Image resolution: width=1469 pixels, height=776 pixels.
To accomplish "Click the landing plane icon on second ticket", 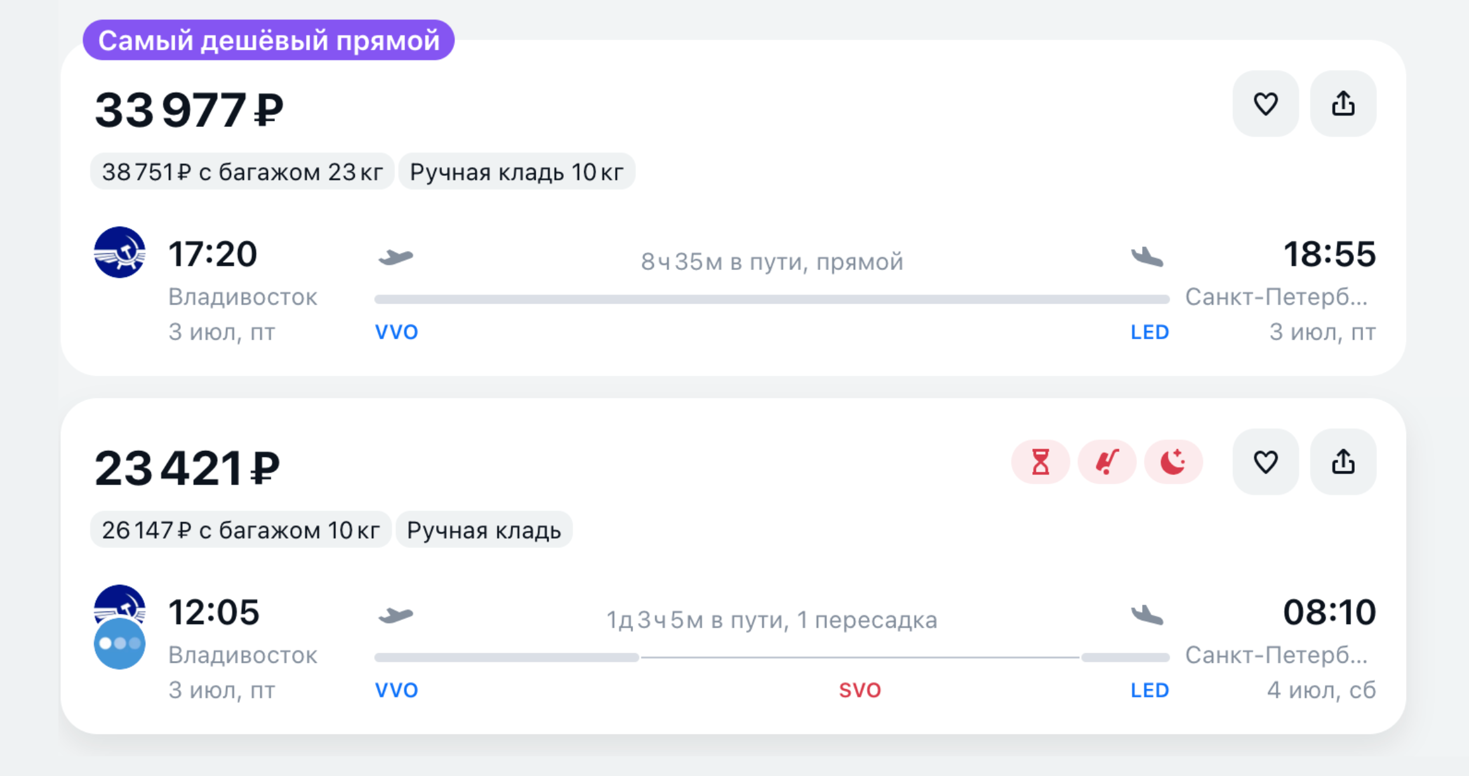I will [1147, 615].
